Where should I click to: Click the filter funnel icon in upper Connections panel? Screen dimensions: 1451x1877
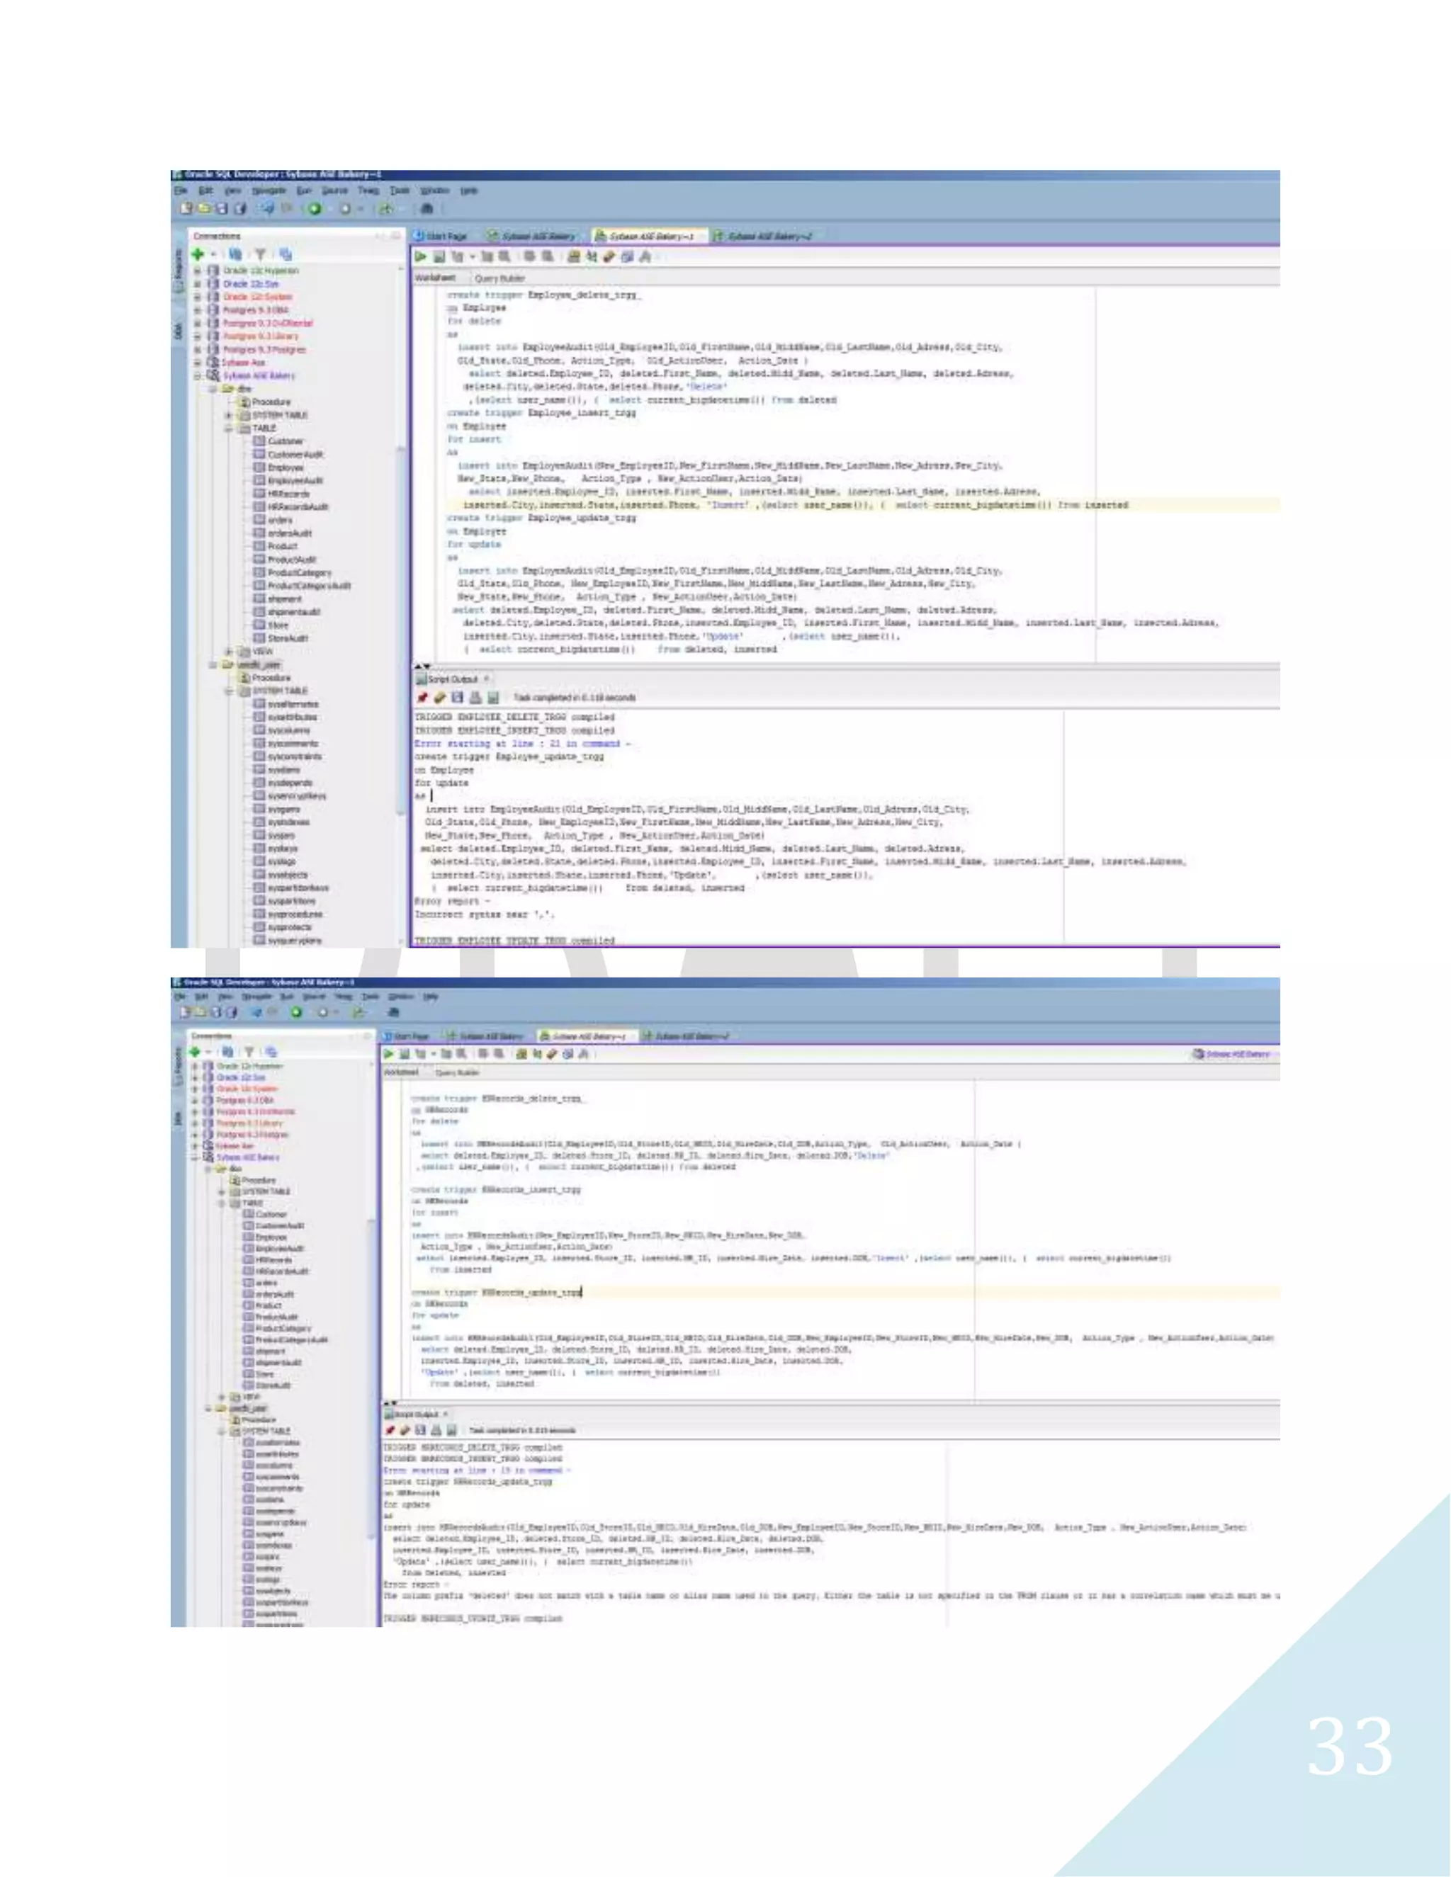click(261, 254)
